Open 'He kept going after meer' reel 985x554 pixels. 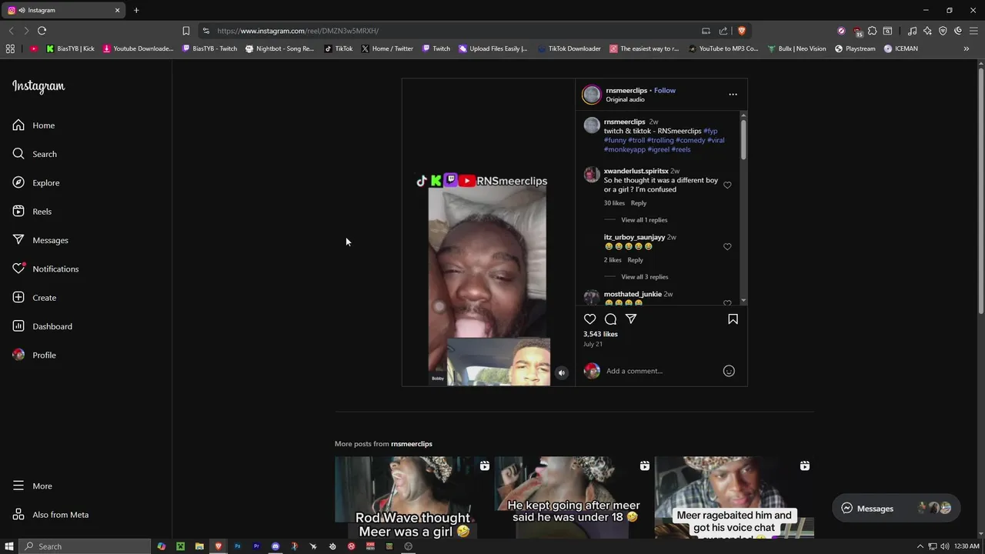click(x=573, y=498)
